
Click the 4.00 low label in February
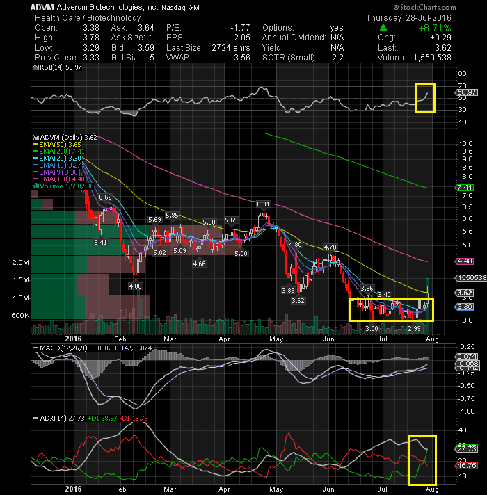[135, 286]
